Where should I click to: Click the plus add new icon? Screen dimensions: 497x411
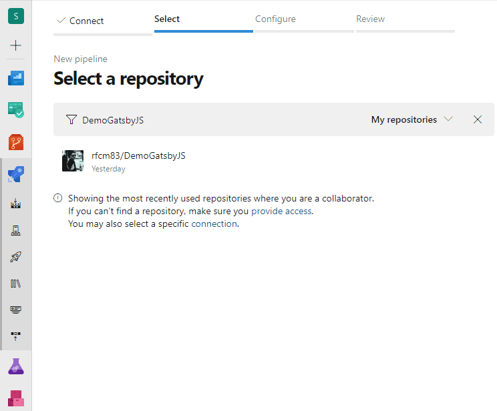(15, 45)
